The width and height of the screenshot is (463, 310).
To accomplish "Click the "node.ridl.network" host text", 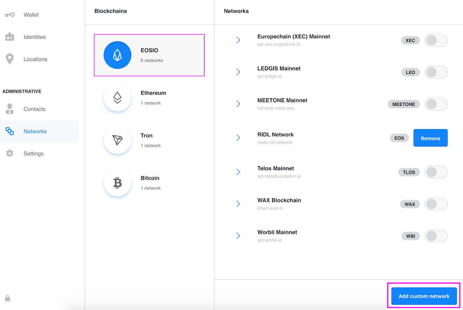I will tap(275, 142).
